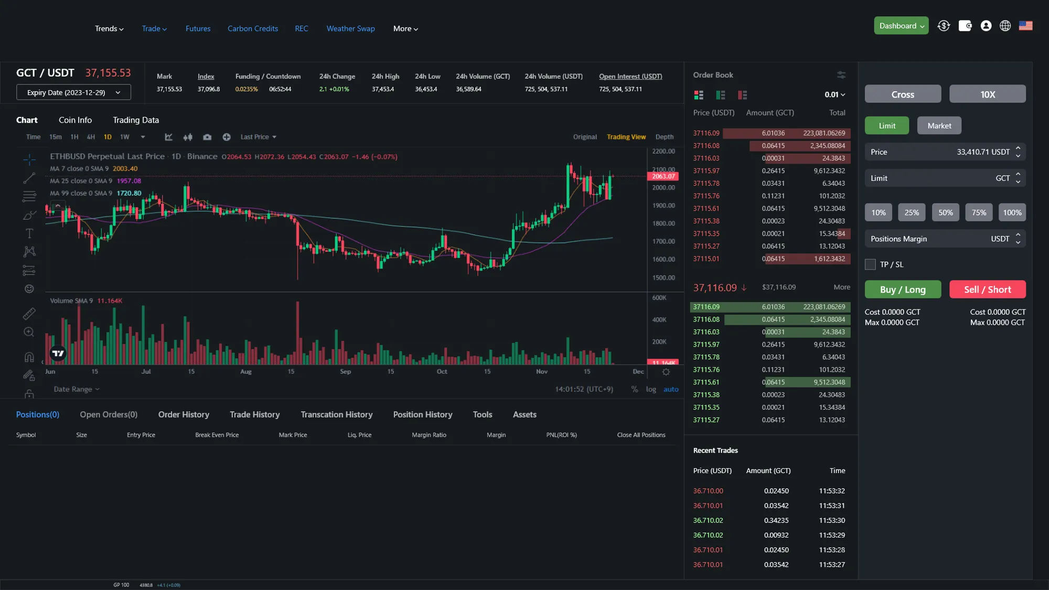1049x590 pixels.
Task: Select the ruler measure tool
Action: point(29,314)
